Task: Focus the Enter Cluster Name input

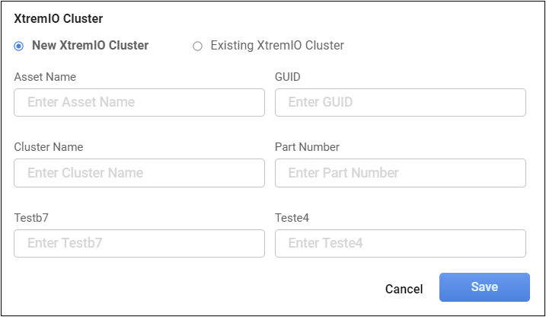Action: pyautogui.click(x=139, y=173)
